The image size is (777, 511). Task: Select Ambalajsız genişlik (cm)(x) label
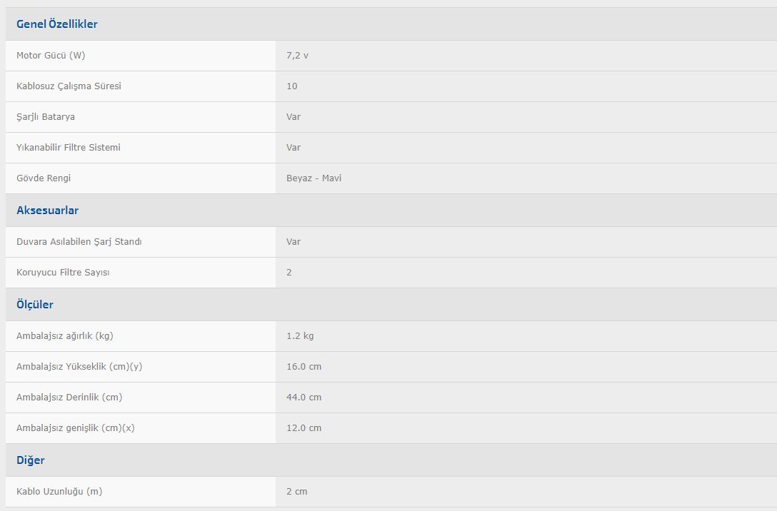point(75,427)
